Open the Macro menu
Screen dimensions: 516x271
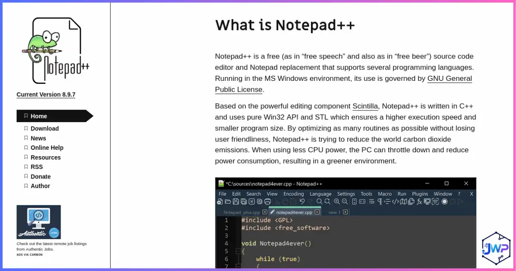[385, 194]
